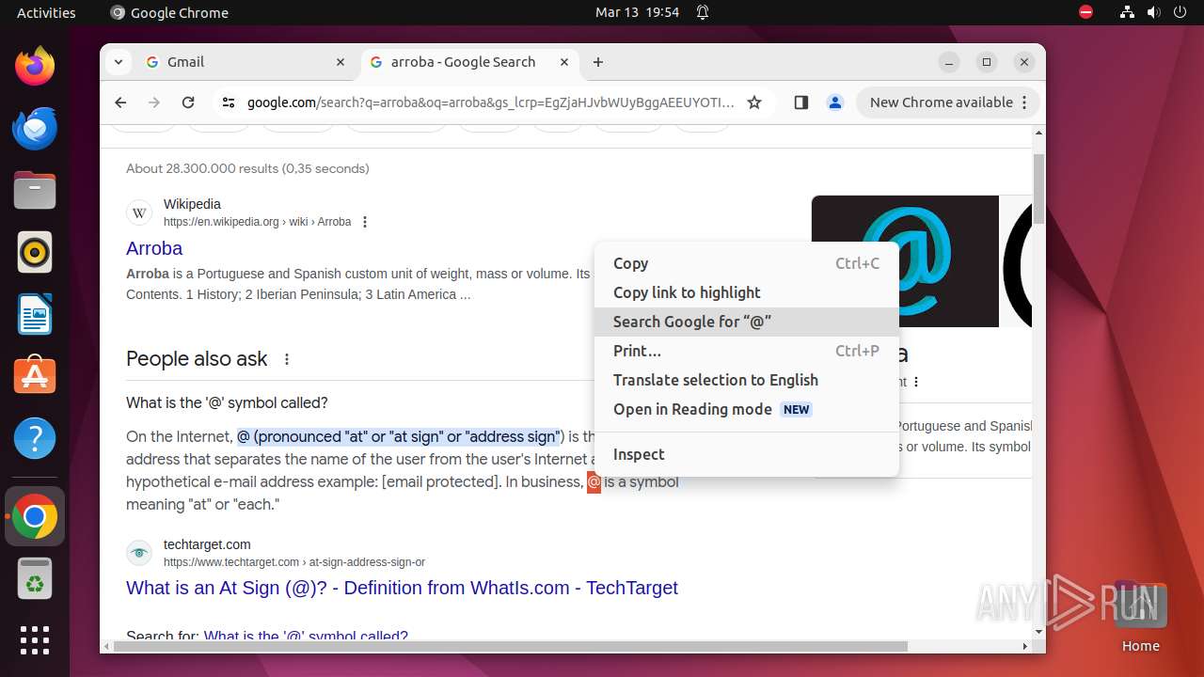This screenshot has width=1204, height=677.
Task: Click the Search for '@' symbol link
Action: (x=306, y=636)
